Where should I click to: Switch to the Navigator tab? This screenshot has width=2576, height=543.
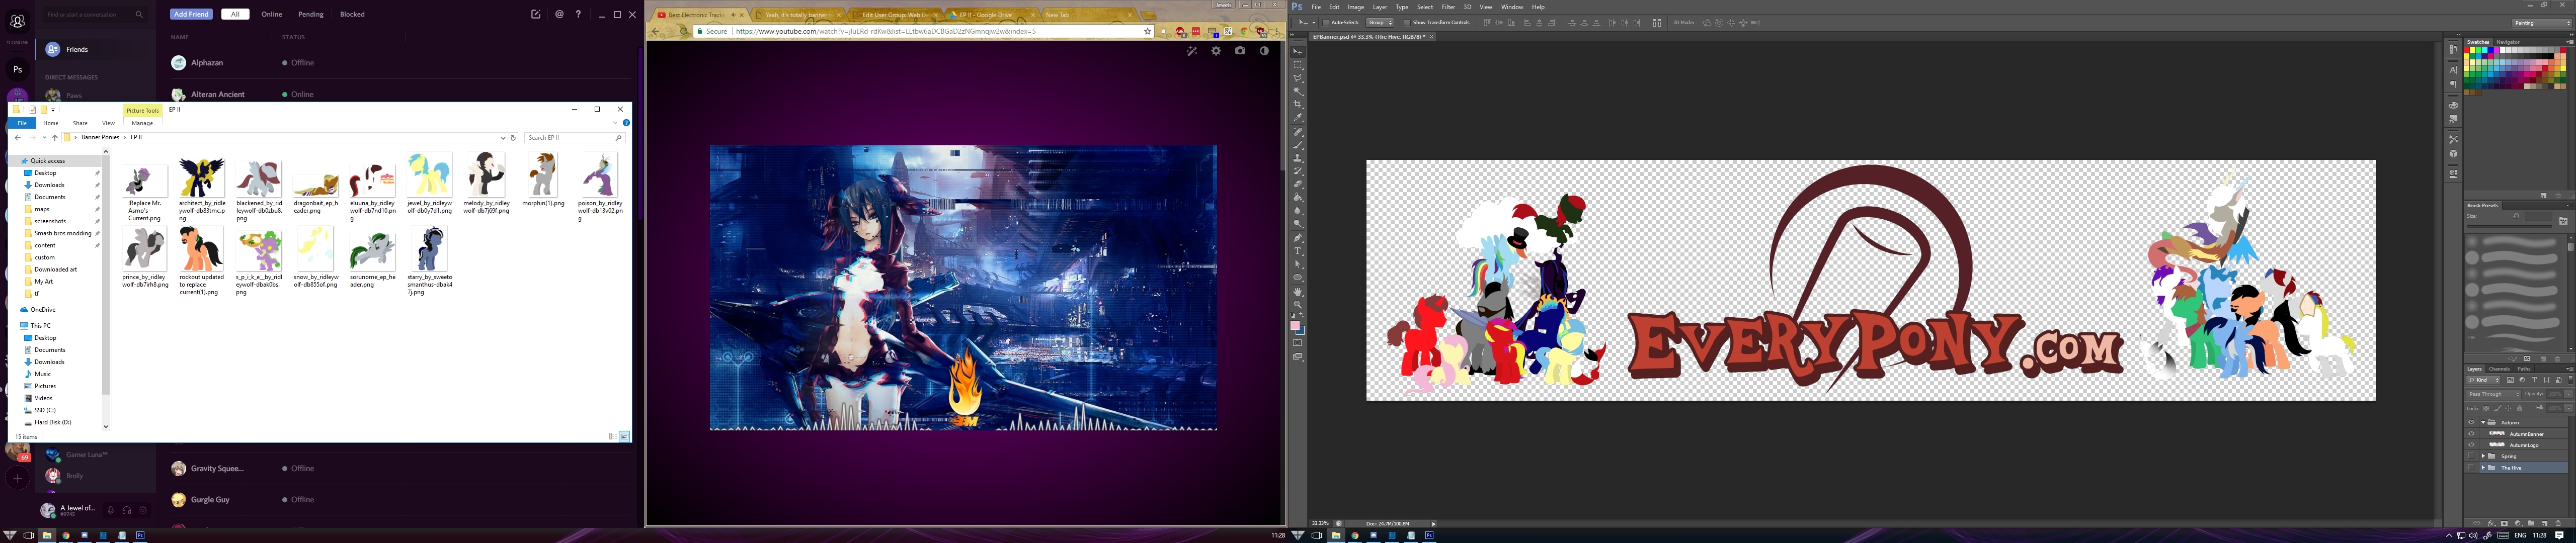2508,42
